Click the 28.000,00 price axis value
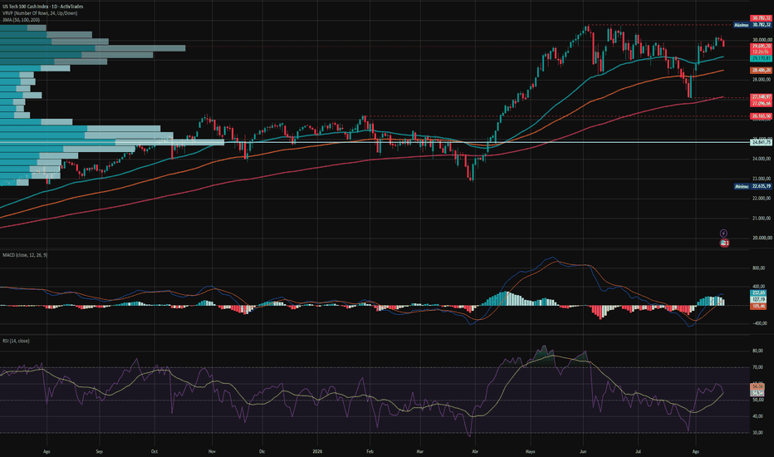 762,79
